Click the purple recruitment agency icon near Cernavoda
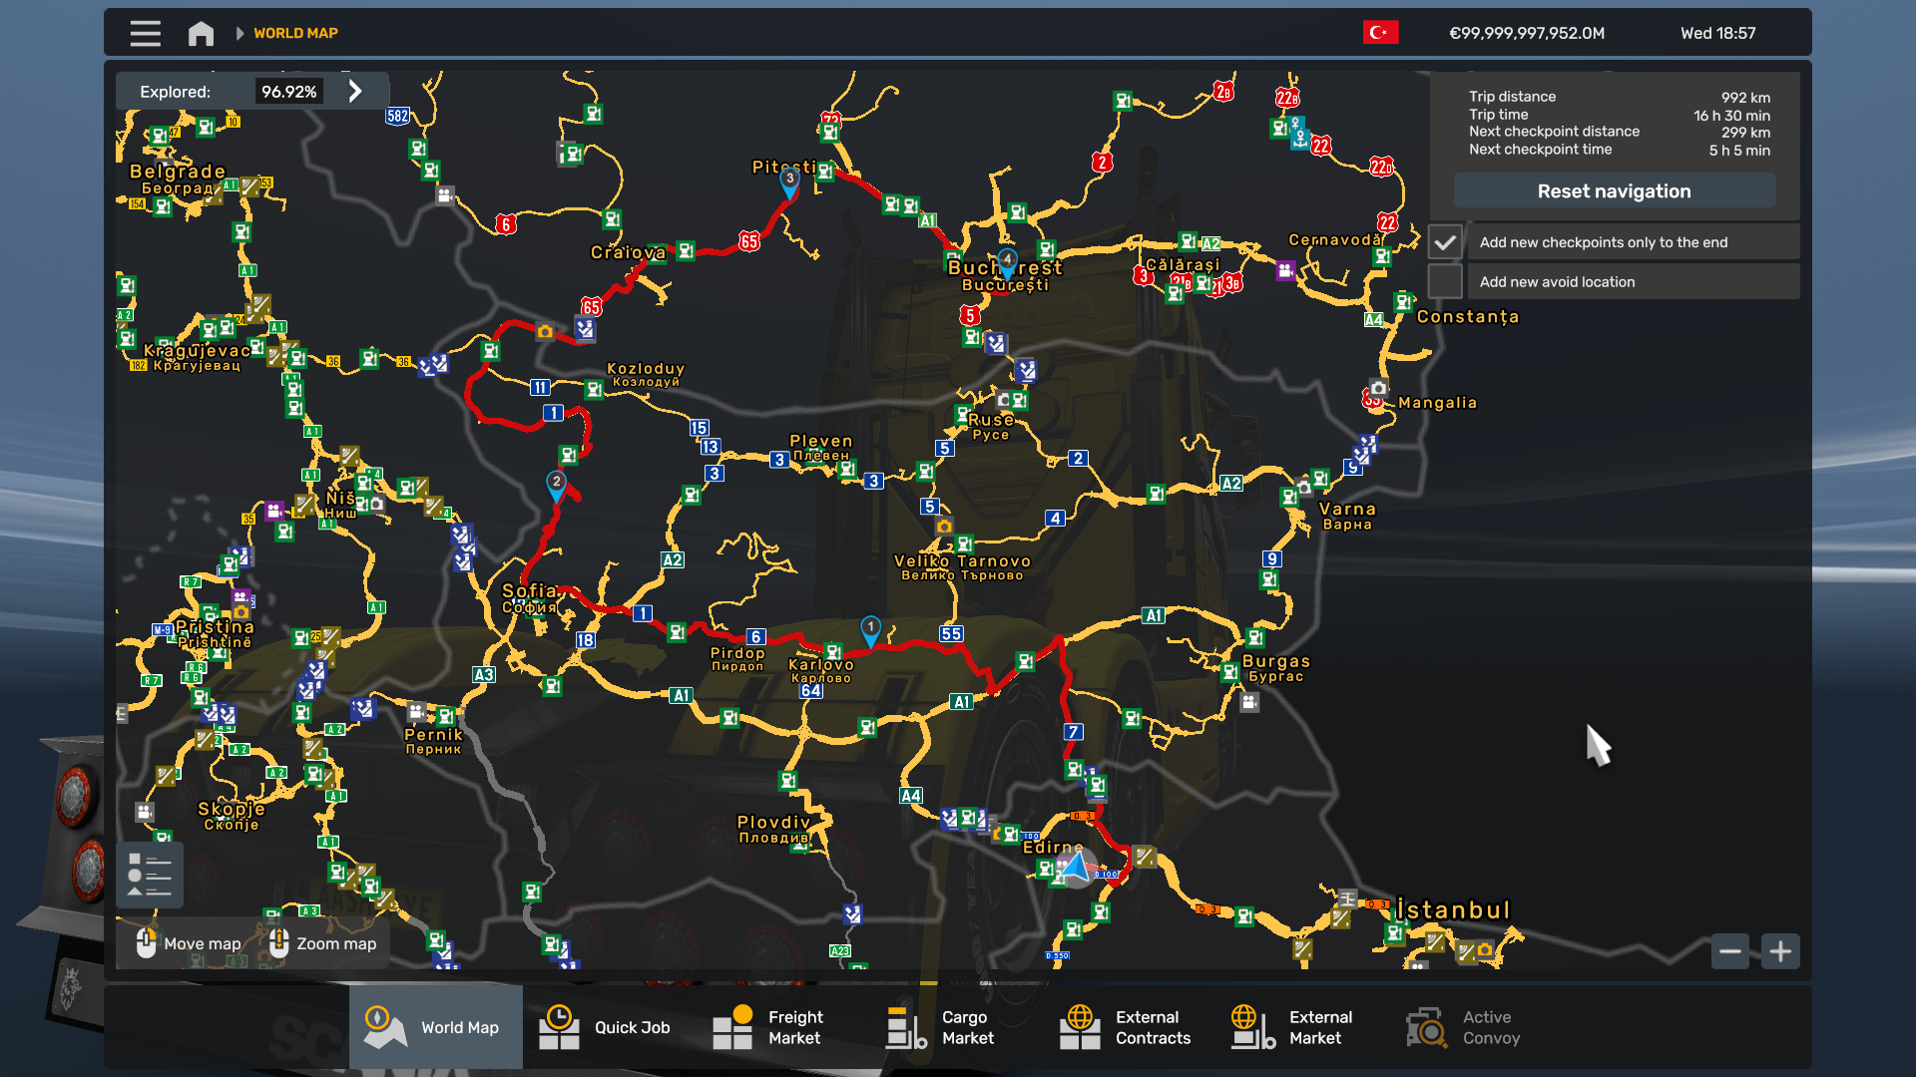The height and width of the screenshot is (1077, 1916). coord(1285,270)
